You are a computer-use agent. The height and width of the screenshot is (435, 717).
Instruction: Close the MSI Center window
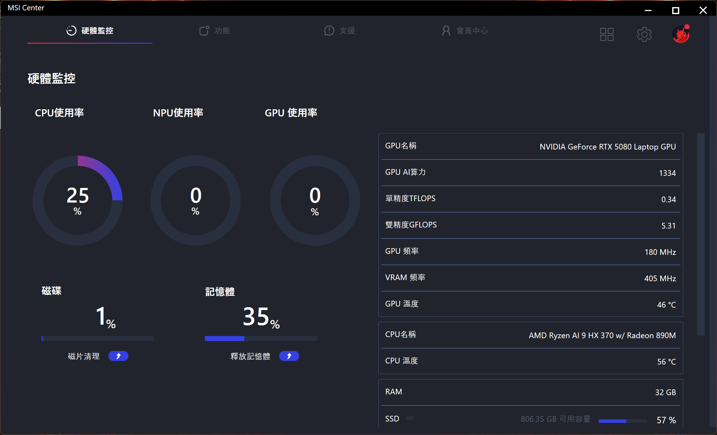703,10
